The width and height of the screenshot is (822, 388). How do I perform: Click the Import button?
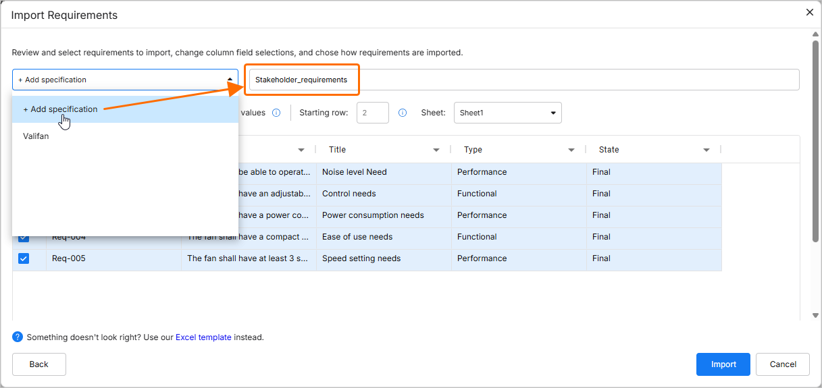click(723, 364)
